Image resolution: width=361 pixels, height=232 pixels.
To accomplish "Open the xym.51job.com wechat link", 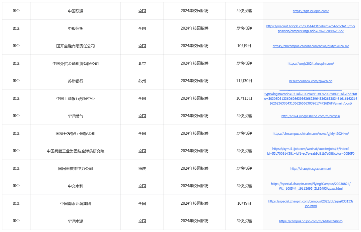I will (x=311, y=151).
